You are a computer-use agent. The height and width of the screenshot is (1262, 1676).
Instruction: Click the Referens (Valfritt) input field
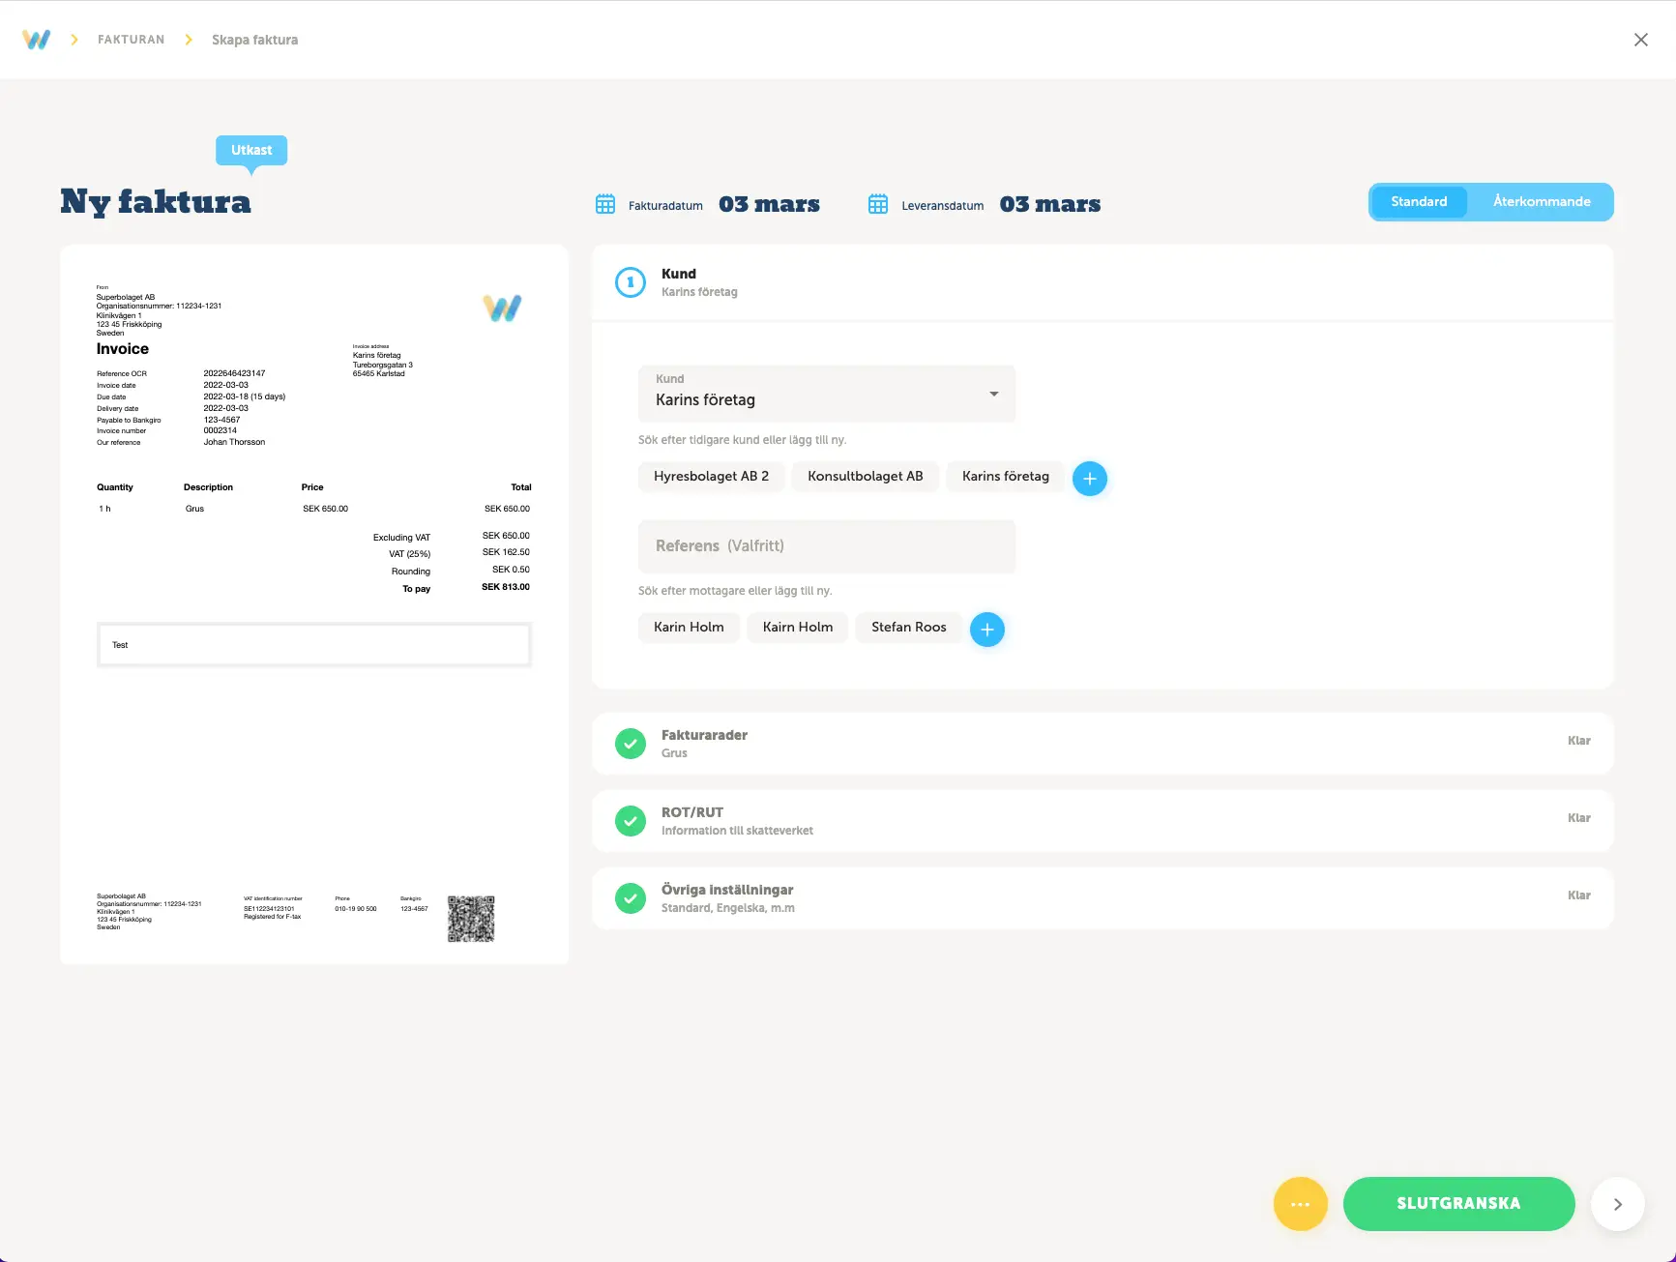coord(827,546)
